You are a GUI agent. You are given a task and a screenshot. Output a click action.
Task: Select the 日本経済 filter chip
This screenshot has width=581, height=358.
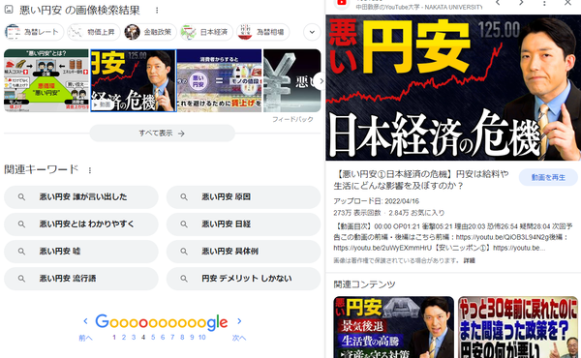206,32
